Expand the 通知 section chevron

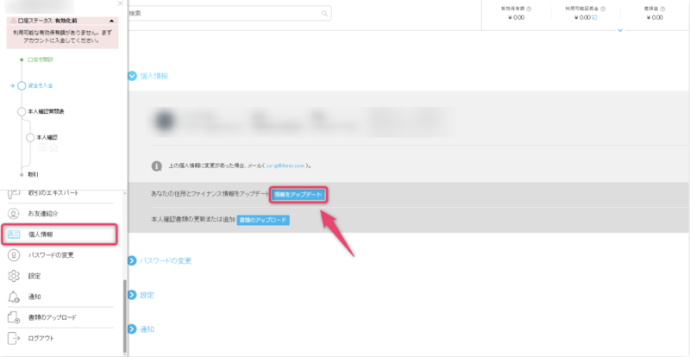click(132, 329)
